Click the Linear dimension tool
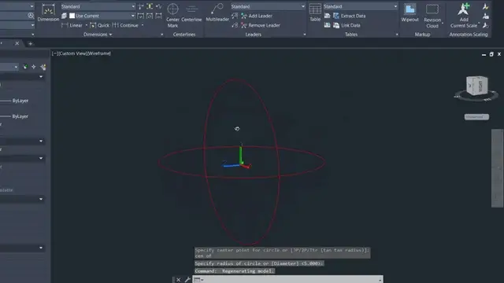Image resolution: width=504 pixels, height=283 pixels. [x=72, y=25]
